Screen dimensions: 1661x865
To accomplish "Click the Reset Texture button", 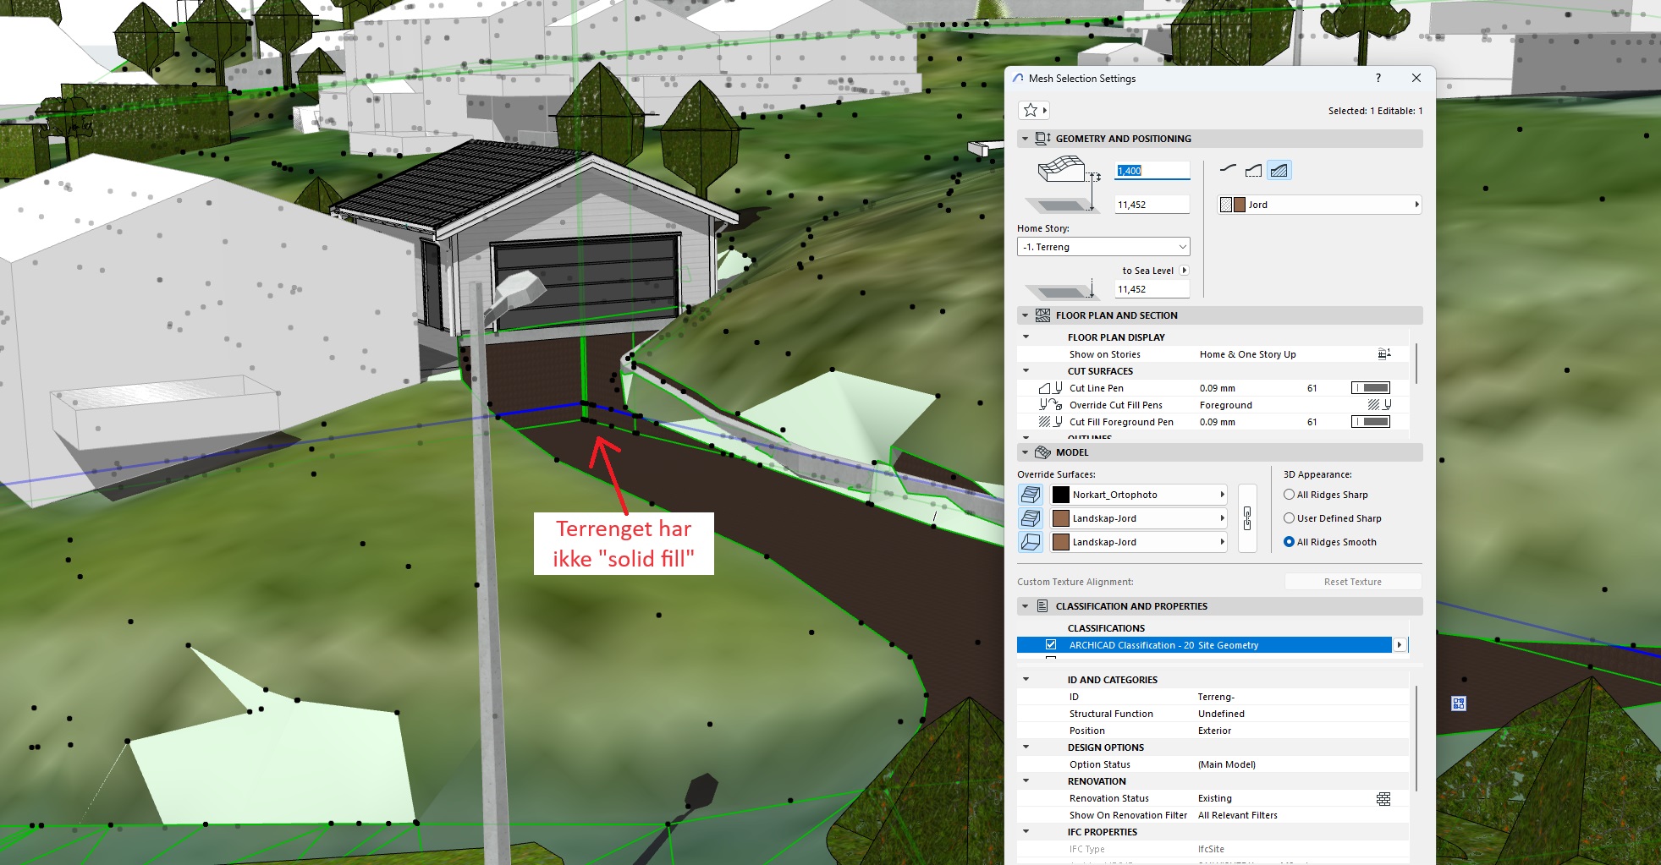I will point(1352,582).
